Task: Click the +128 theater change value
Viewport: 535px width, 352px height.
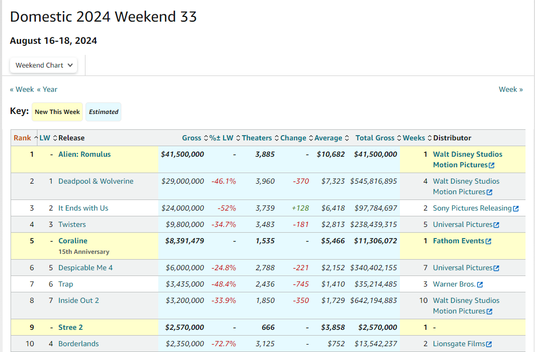Action: [x=300, y=208]
